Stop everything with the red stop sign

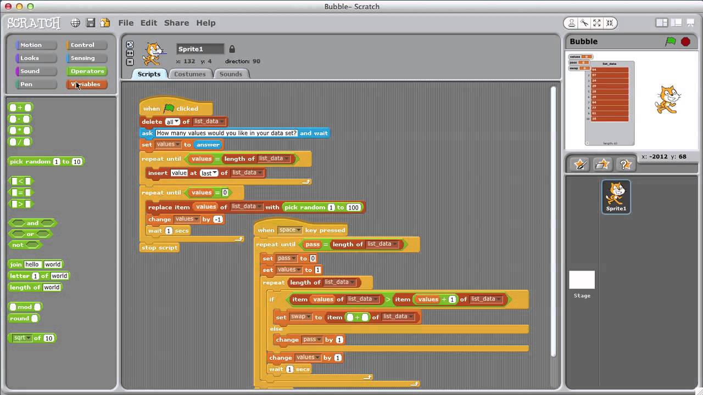(685, 42)
